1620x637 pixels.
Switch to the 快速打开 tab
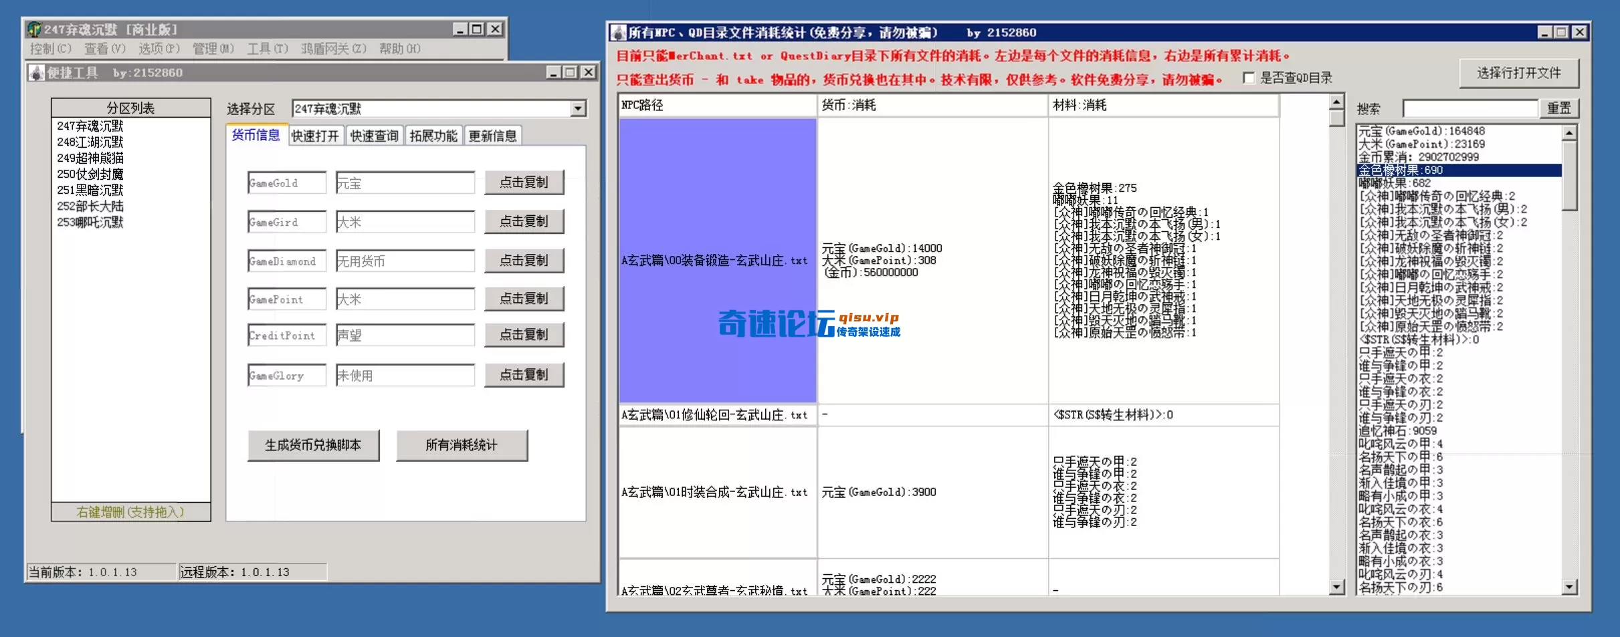coord(315,134)
